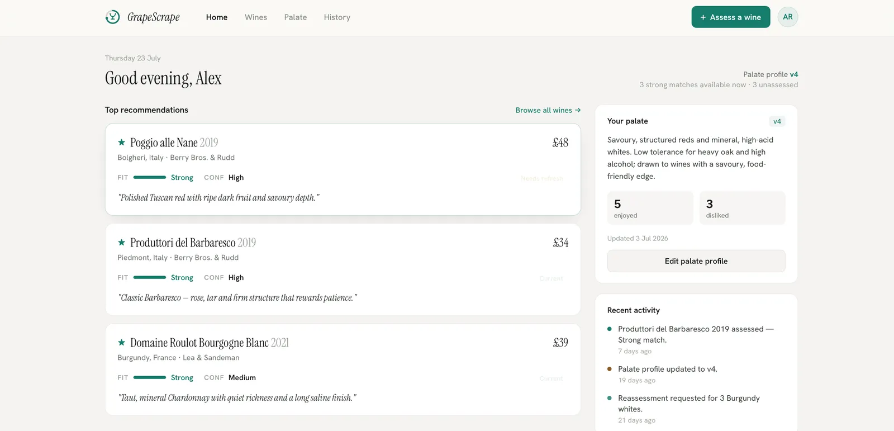894x431 pixels.
Task: Click the star icon beside Produttori del Barbaresco title
Action: click(x=121, y=243)
